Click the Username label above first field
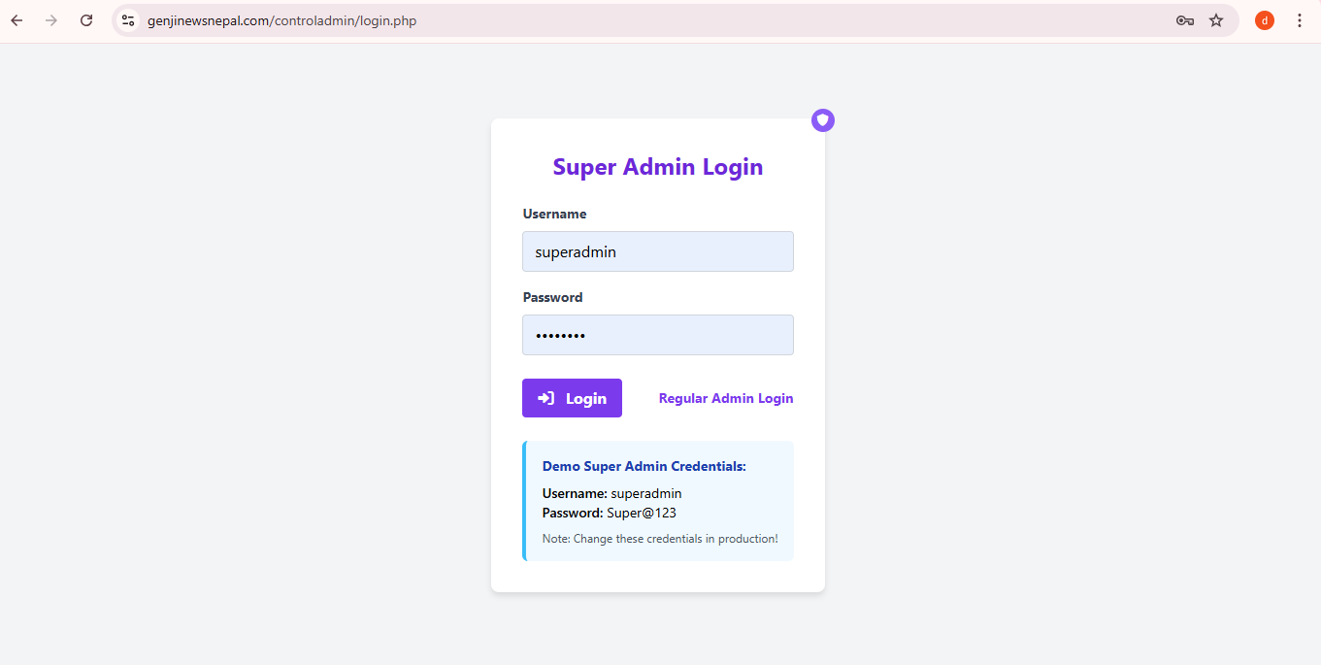The image size is (1321, 665). coord(554,214)
